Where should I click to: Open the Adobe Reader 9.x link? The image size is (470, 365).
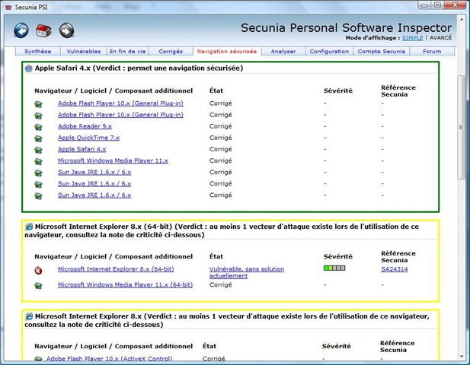pos(85,126)
